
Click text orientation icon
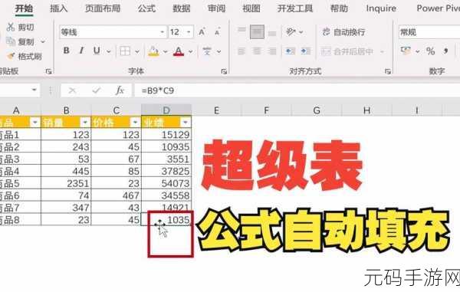[291, 31]
